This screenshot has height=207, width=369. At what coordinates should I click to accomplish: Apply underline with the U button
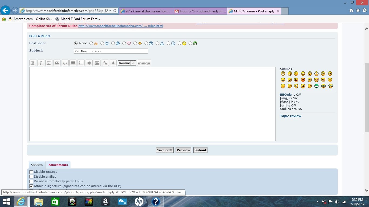[49, 63]
